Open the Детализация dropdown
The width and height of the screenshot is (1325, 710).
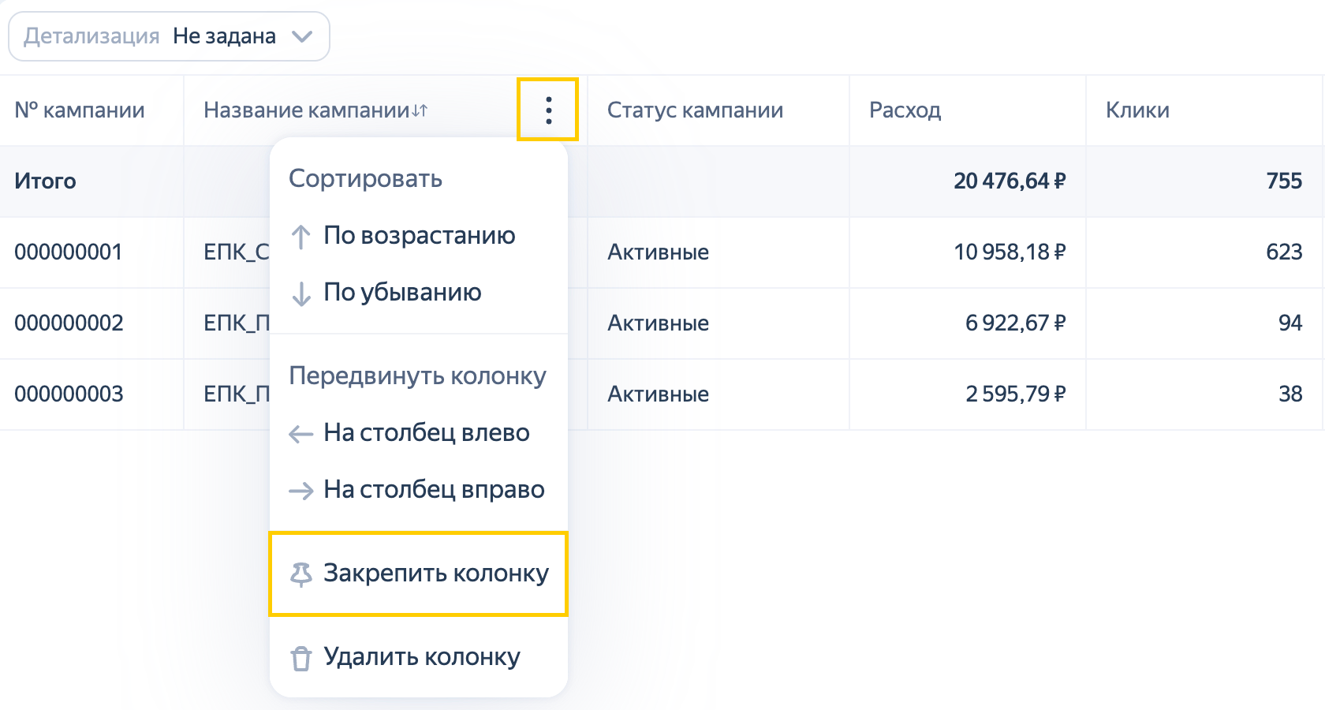pos(169,36)
